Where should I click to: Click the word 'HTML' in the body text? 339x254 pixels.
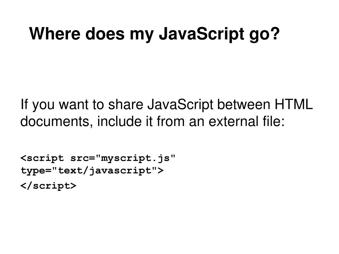pos(294,104)
